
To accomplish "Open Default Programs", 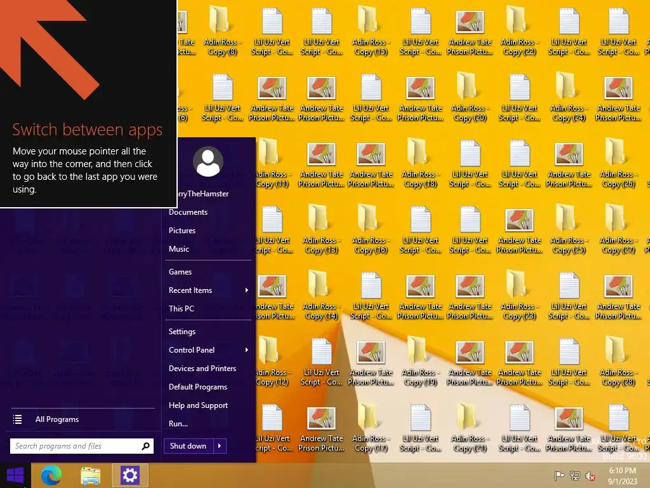I will click(198, 387).
